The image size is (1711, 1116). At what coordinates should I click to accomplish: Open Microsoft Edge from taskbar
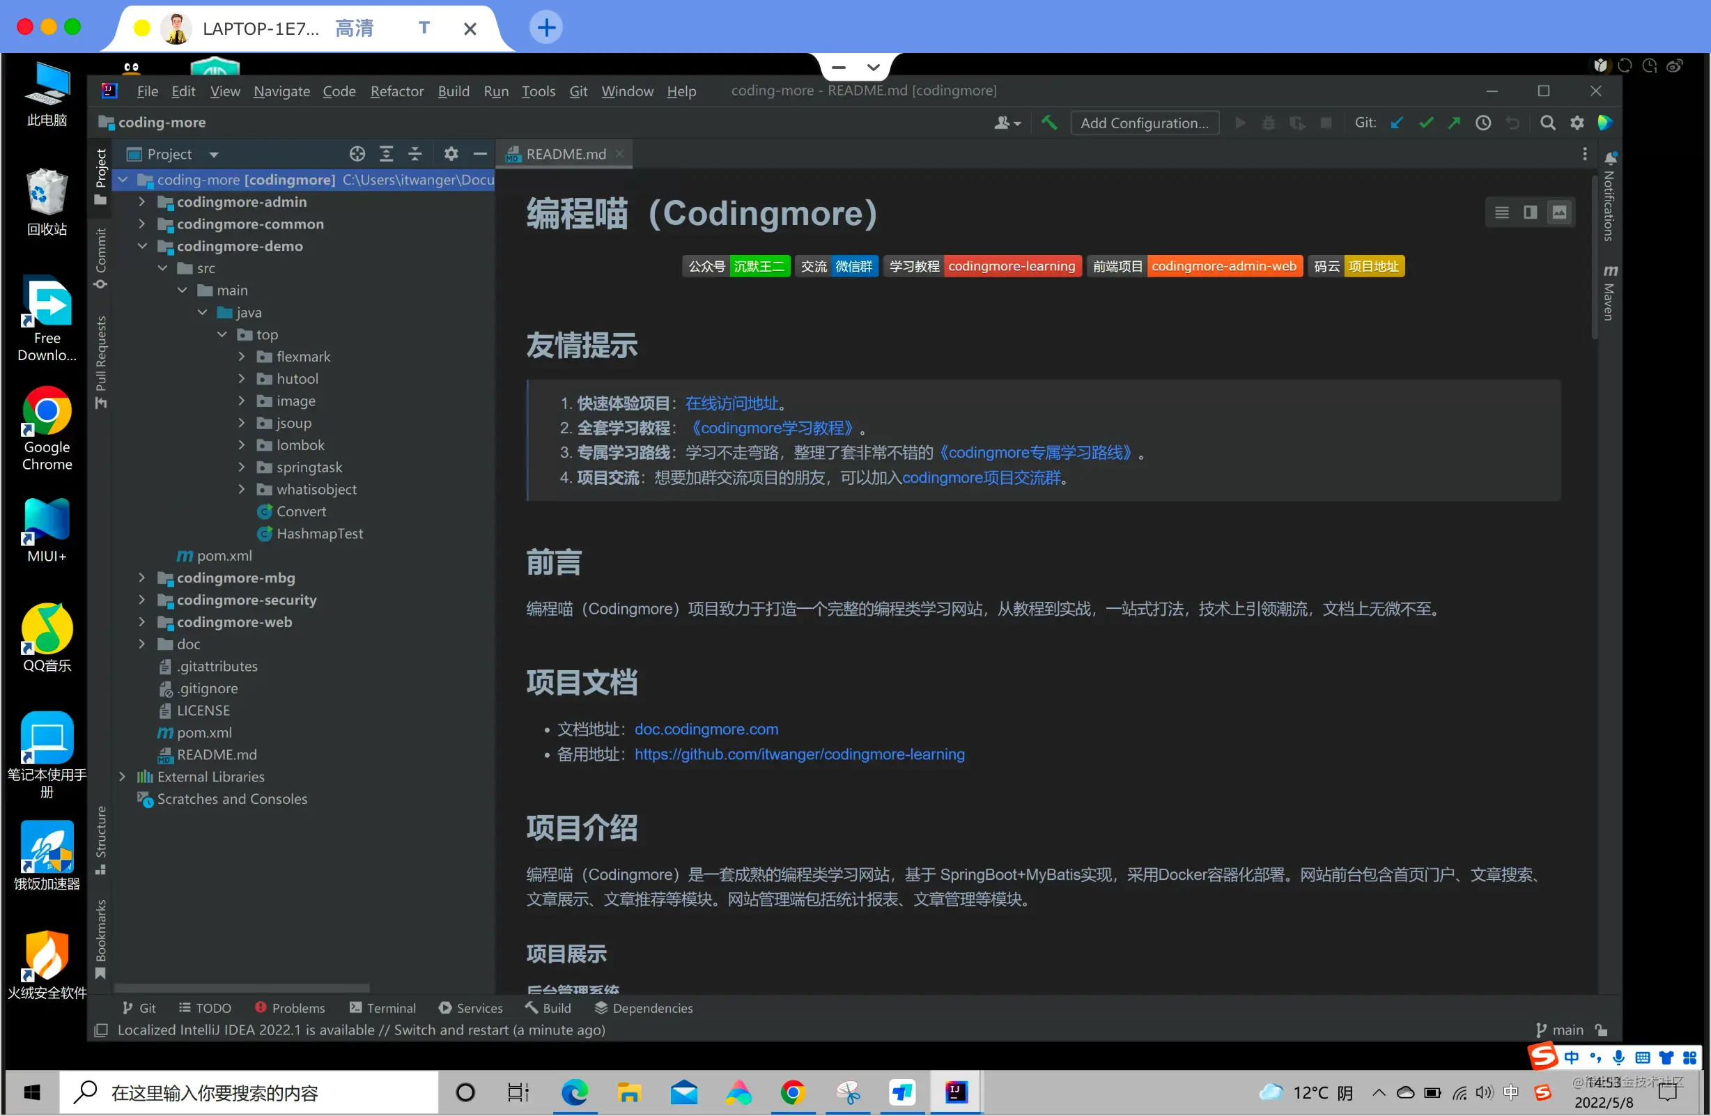pos(575,1093)
